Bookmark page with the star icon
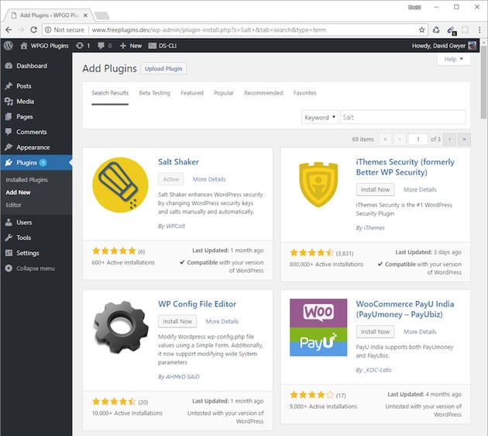The height and width of the screenshot is (436, 488). click(x=422, y=29)
